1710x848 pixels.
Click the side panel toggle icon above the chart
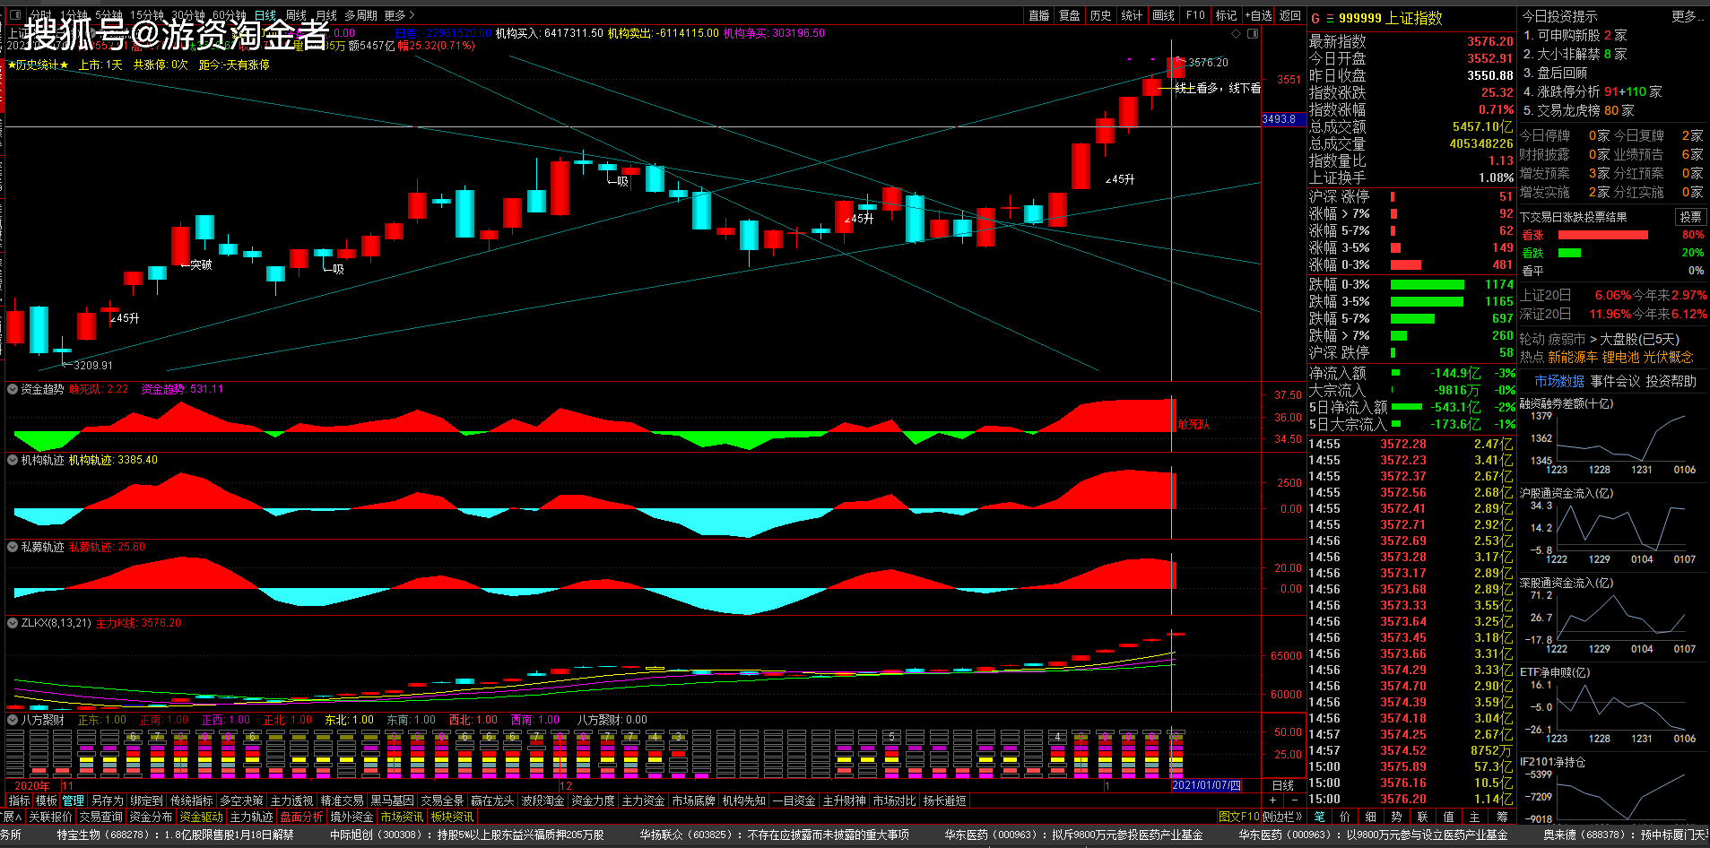[x=1253, y=33]
